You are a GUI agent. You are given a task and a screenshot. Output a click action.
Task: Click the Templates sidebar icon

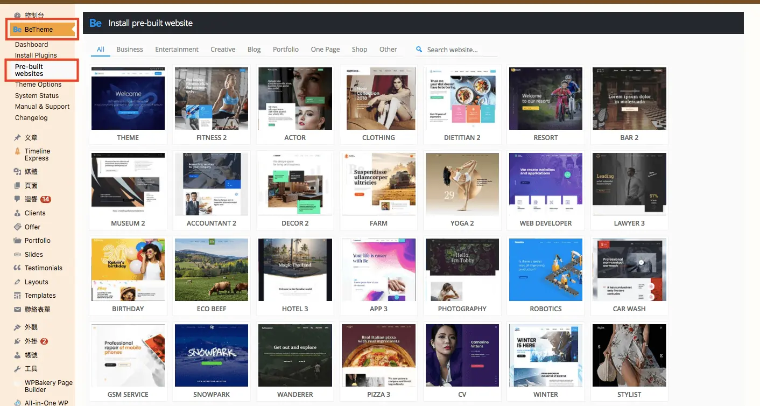(18, 296)
